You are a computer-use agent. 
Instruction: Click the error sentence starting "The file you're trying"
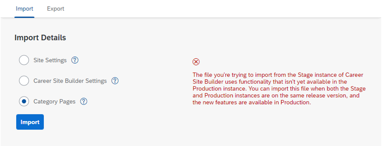point(278,81)
